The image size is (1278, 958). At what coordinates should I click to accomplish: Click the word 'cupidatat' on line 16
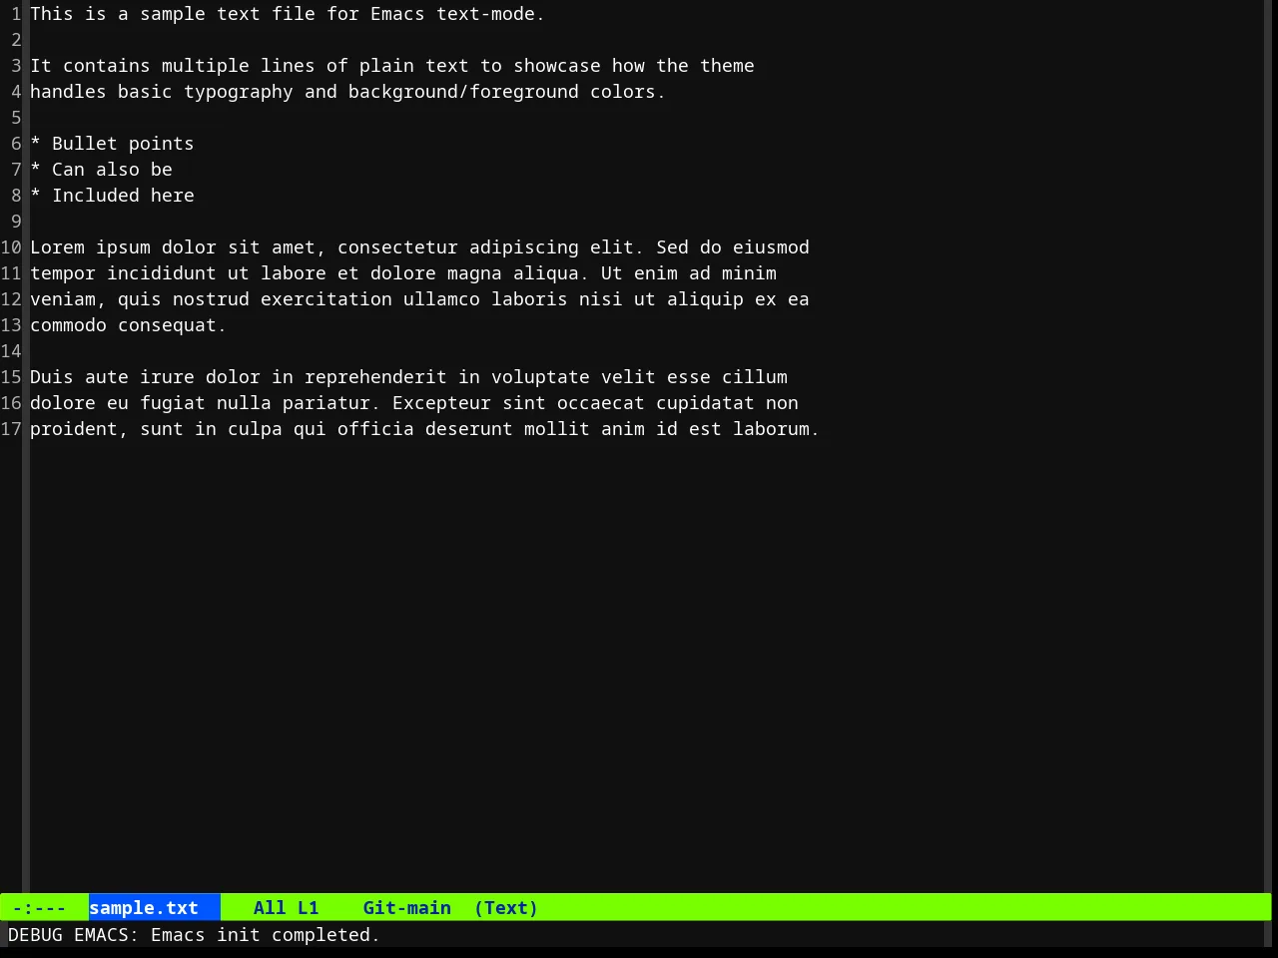pyautogui.click(x=705, y=403)
